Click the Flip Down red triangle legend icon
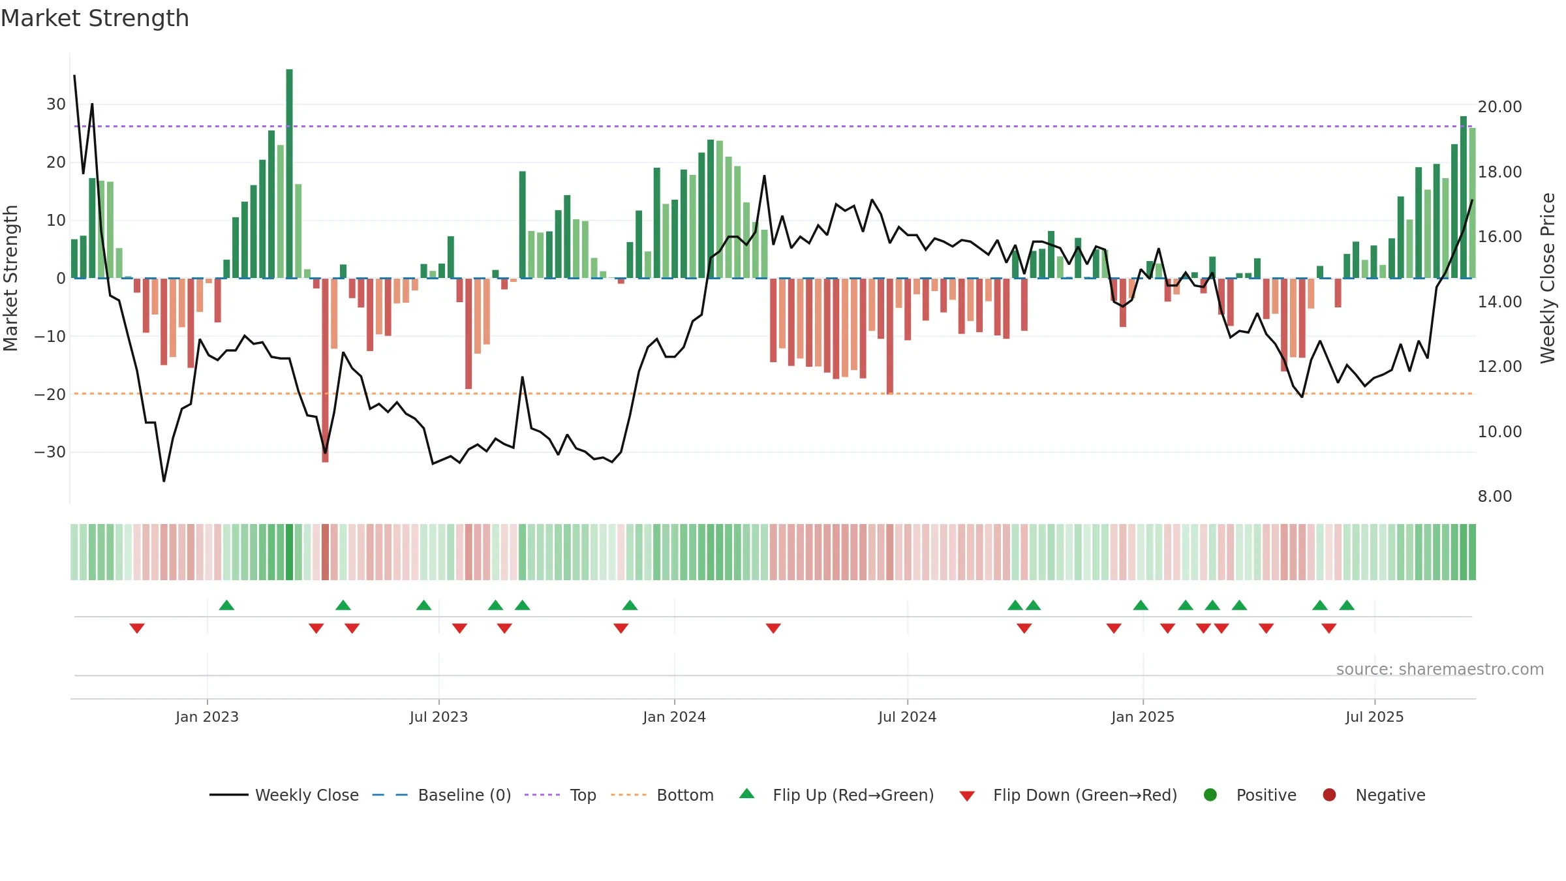The width and height of the screenshot is (1566, 881). coord(967,796)
